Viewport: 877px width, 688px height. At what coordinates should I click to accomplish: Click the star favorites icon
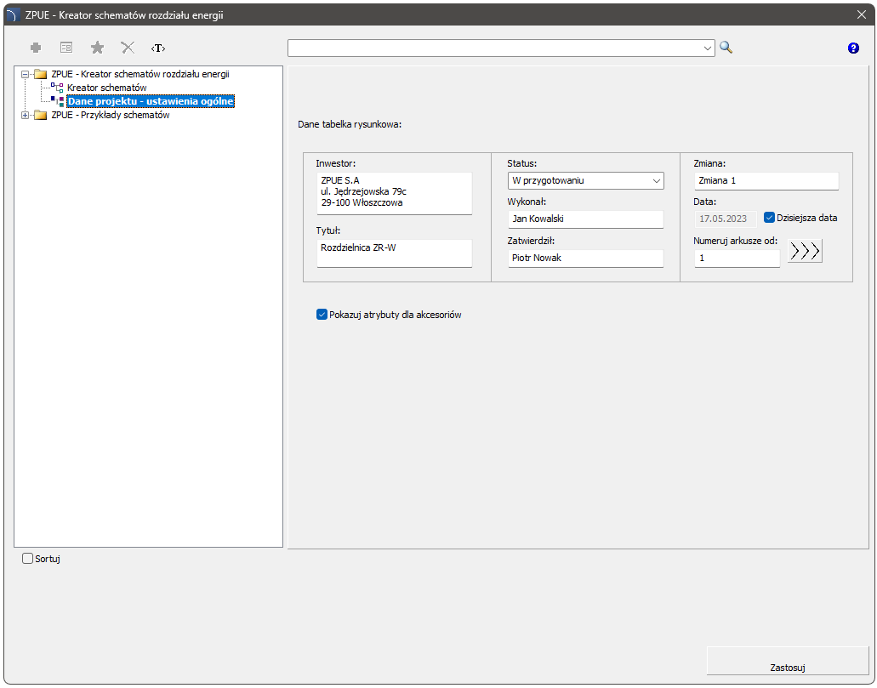(x=97, y=48)
